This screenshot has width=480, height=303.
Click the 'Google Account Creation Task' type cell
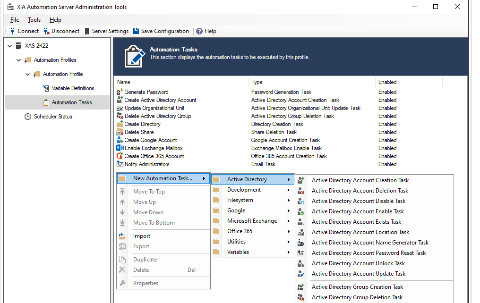285,140
